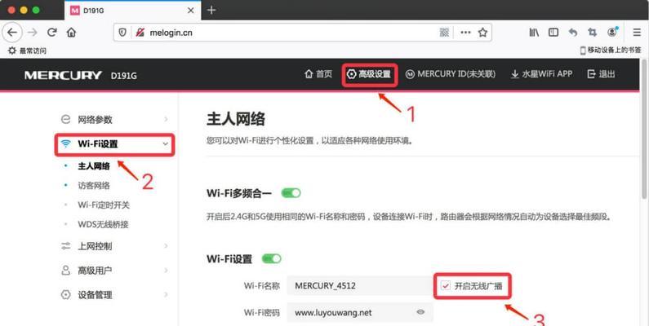Click the 设备管理 gear icon
649x326 pixels.
tap(65, 295)
